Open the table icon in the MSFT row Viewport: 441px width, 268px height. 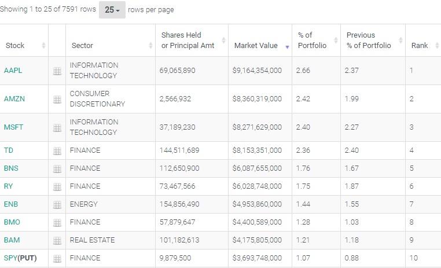pyautogui.click(x=57, y=127)
